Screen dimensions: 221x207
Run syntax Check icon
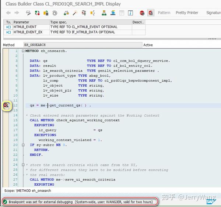[x=66, y=13]
